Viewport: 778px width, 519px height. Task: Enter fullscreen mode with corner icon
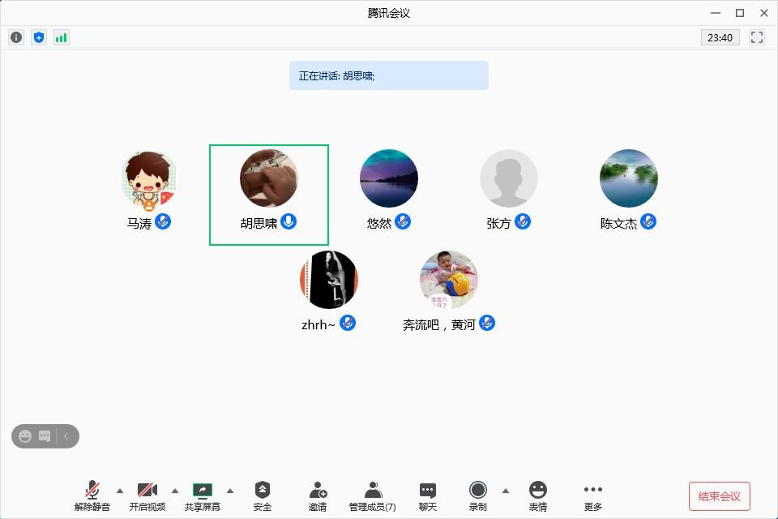click(757, 37)
